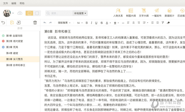Open the recycle bin icon
185x112 pixels.
tap(35, 22)
